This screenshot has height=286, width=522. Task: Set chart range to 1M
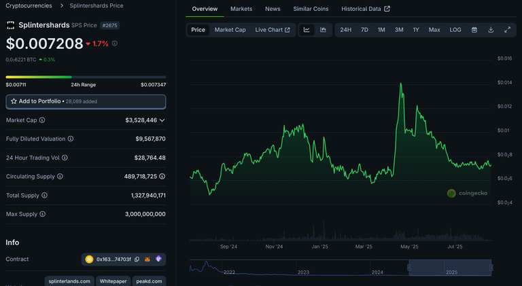381,30
